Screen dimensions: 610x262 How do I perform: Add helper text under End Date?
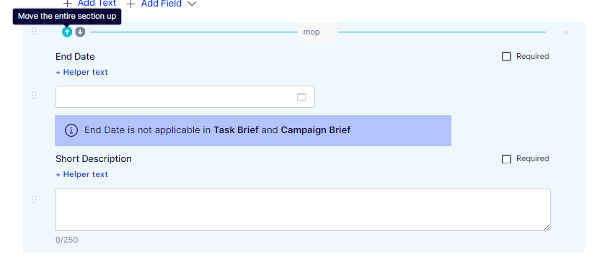pos(81,72)
